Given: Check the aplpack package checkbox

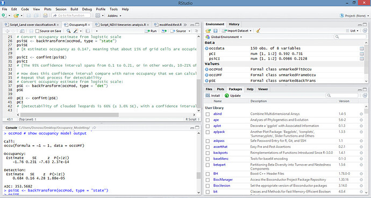Looking at the screenshot, I should click(x=208, y=132).
